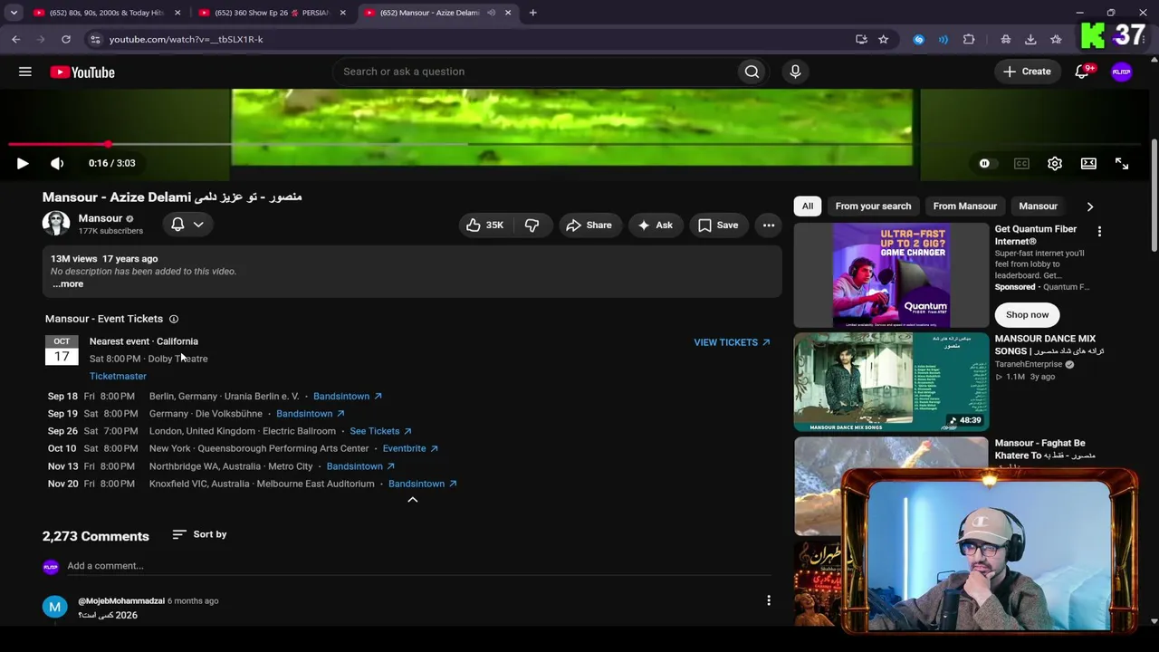Reload the page

66,39
